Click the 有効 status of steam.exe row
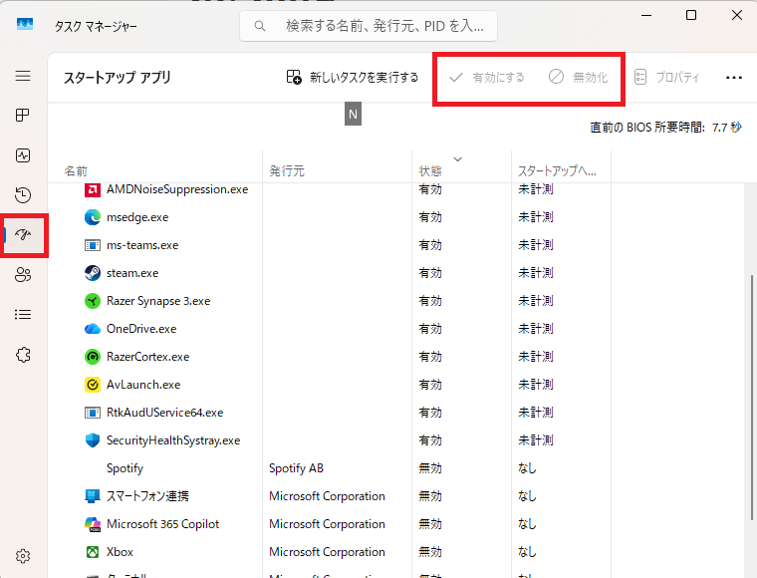 tap(430, 273)
